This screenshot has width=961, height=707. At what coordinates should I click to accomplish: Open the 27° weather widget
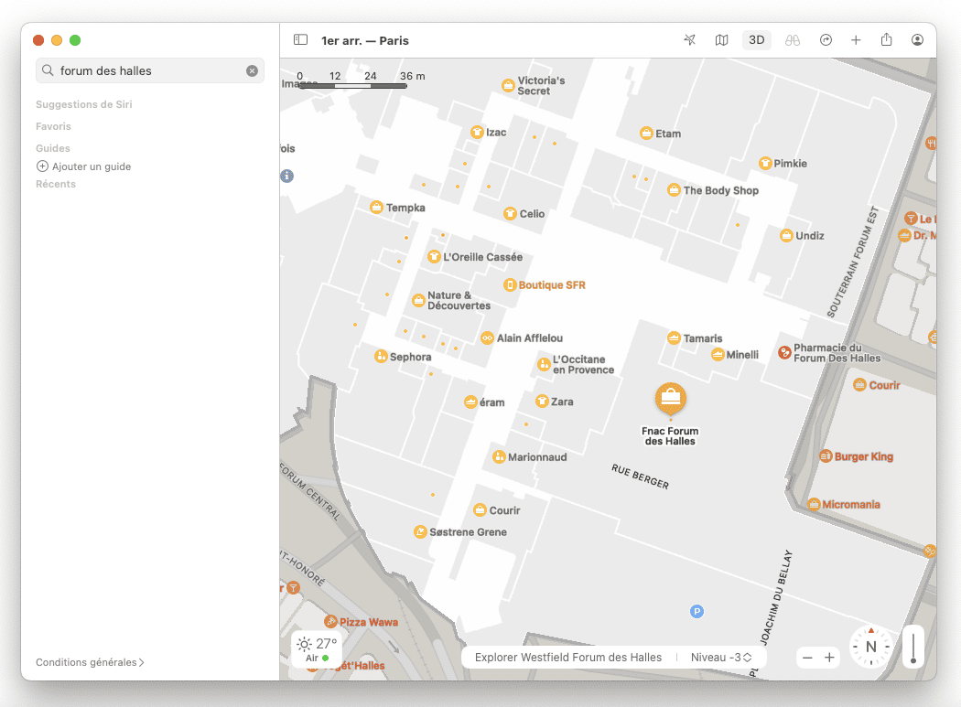tap(317, 649)
